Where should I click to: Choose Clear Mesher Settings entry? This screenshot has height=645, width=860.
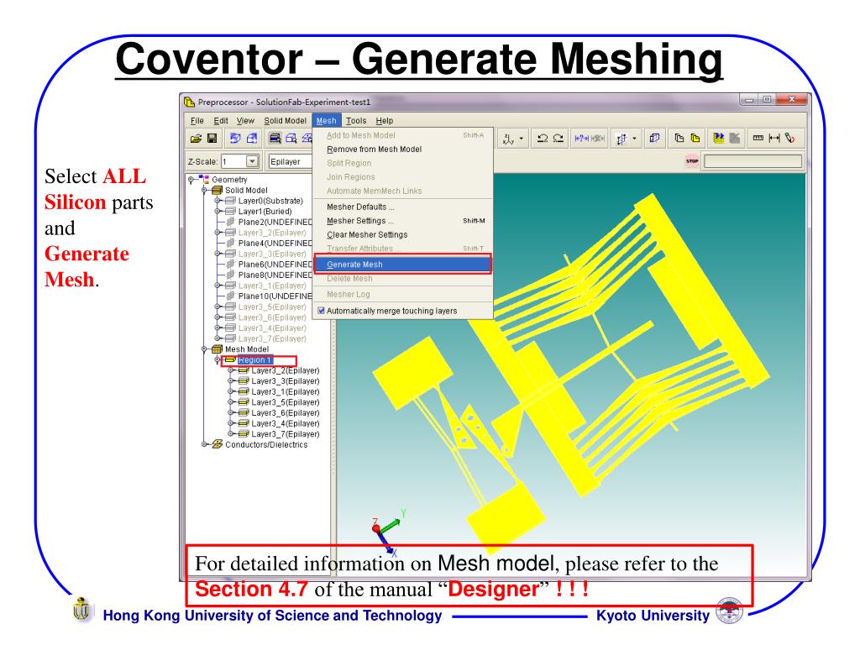(402, 235)
